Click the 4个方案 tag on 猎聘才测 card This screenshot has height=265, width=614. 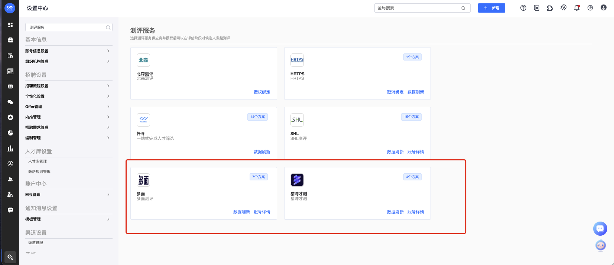(x=412, y=177)
